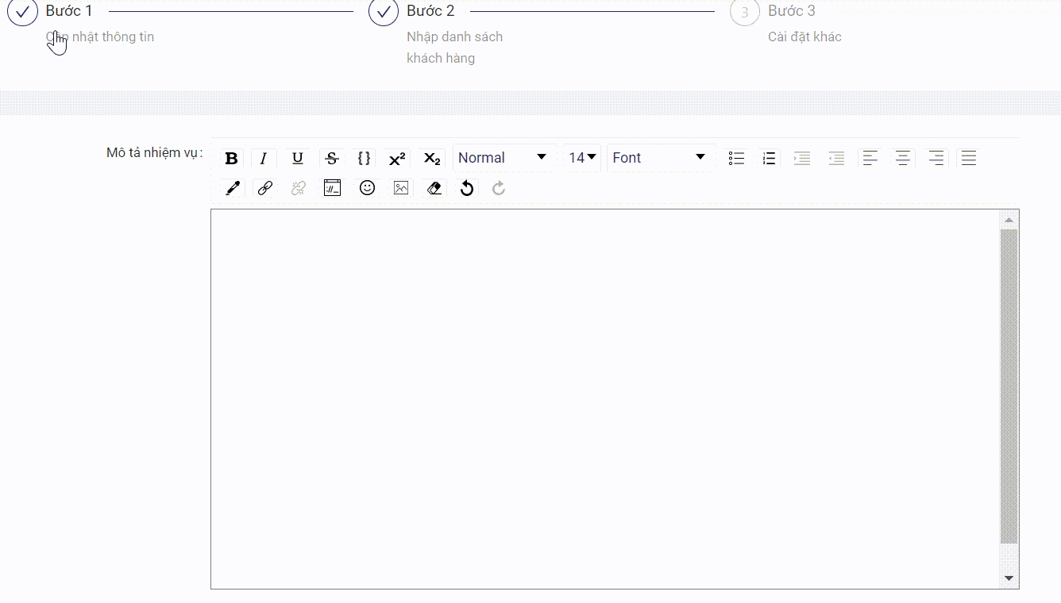Viewport: 1061px width, 603px height.
Task: Toggle italic text formatting
Action: (264, 158)
